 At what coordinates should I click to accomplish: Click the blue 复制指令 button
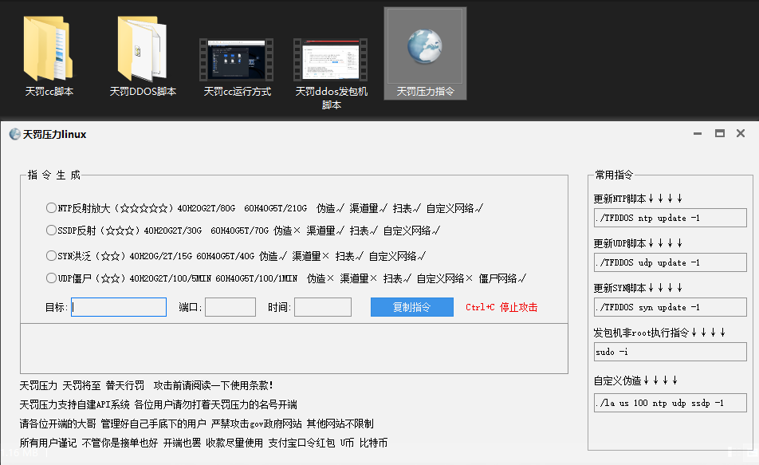click(x=411, y=306)
